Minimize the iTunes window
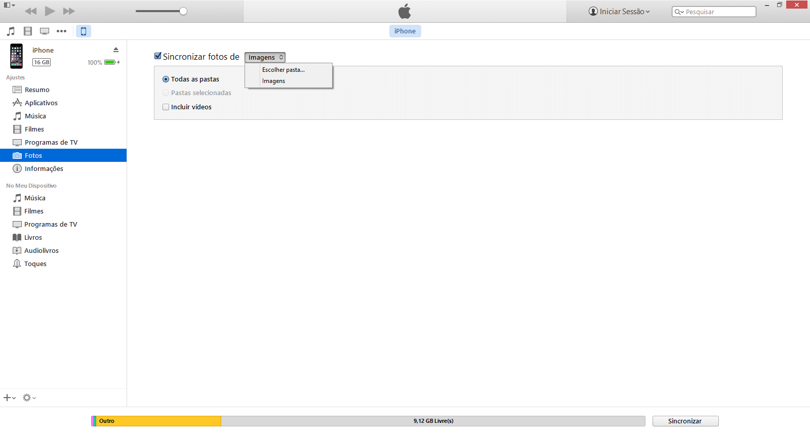This screenshot has width=810, height=435. tap(767, 5)
